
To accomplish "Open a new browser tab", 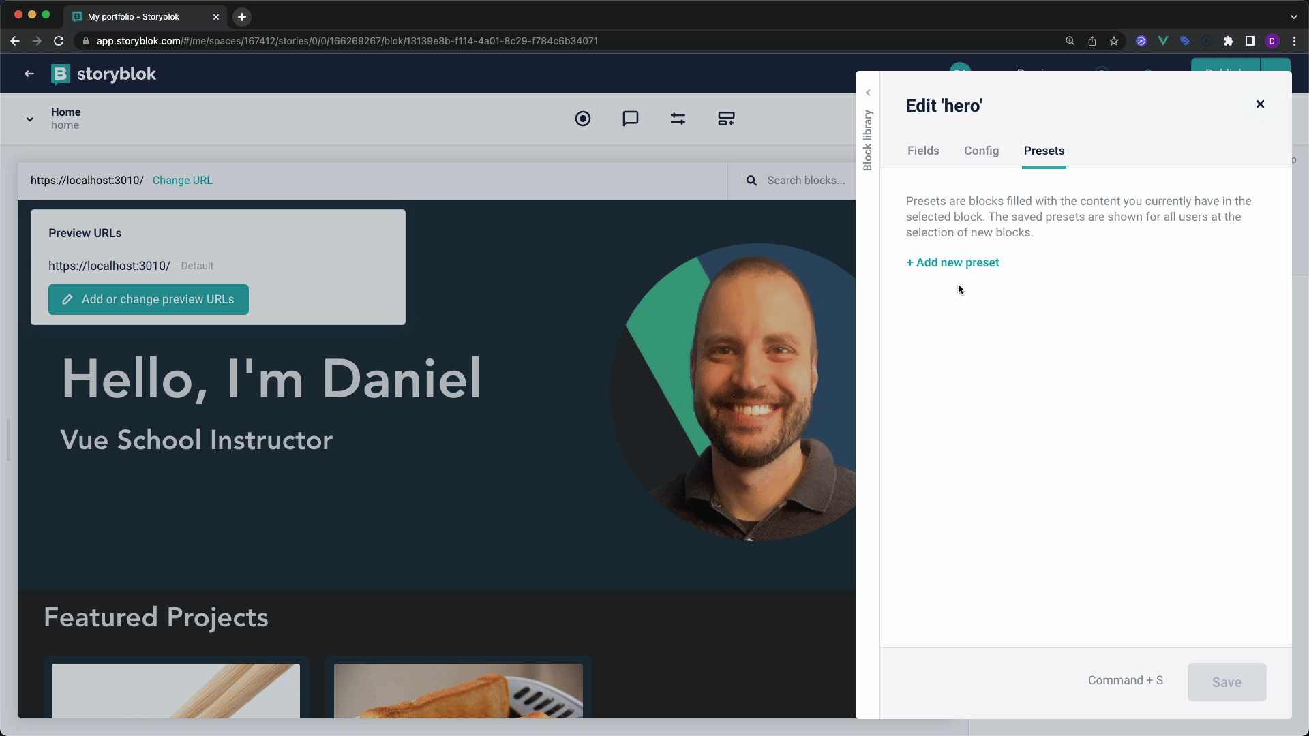I will pyautogui.click(x=242, y=16).
